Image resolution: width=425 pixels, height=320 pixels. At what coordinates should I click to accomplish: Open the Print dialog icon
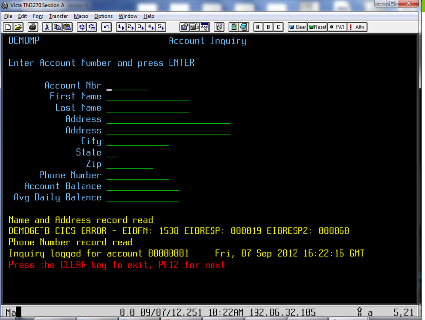33,27
